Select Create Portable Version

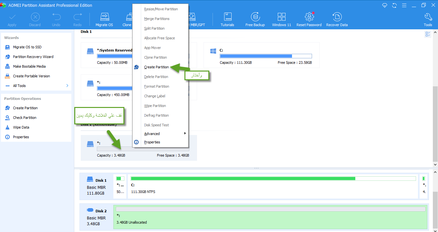tap(31, 76)
